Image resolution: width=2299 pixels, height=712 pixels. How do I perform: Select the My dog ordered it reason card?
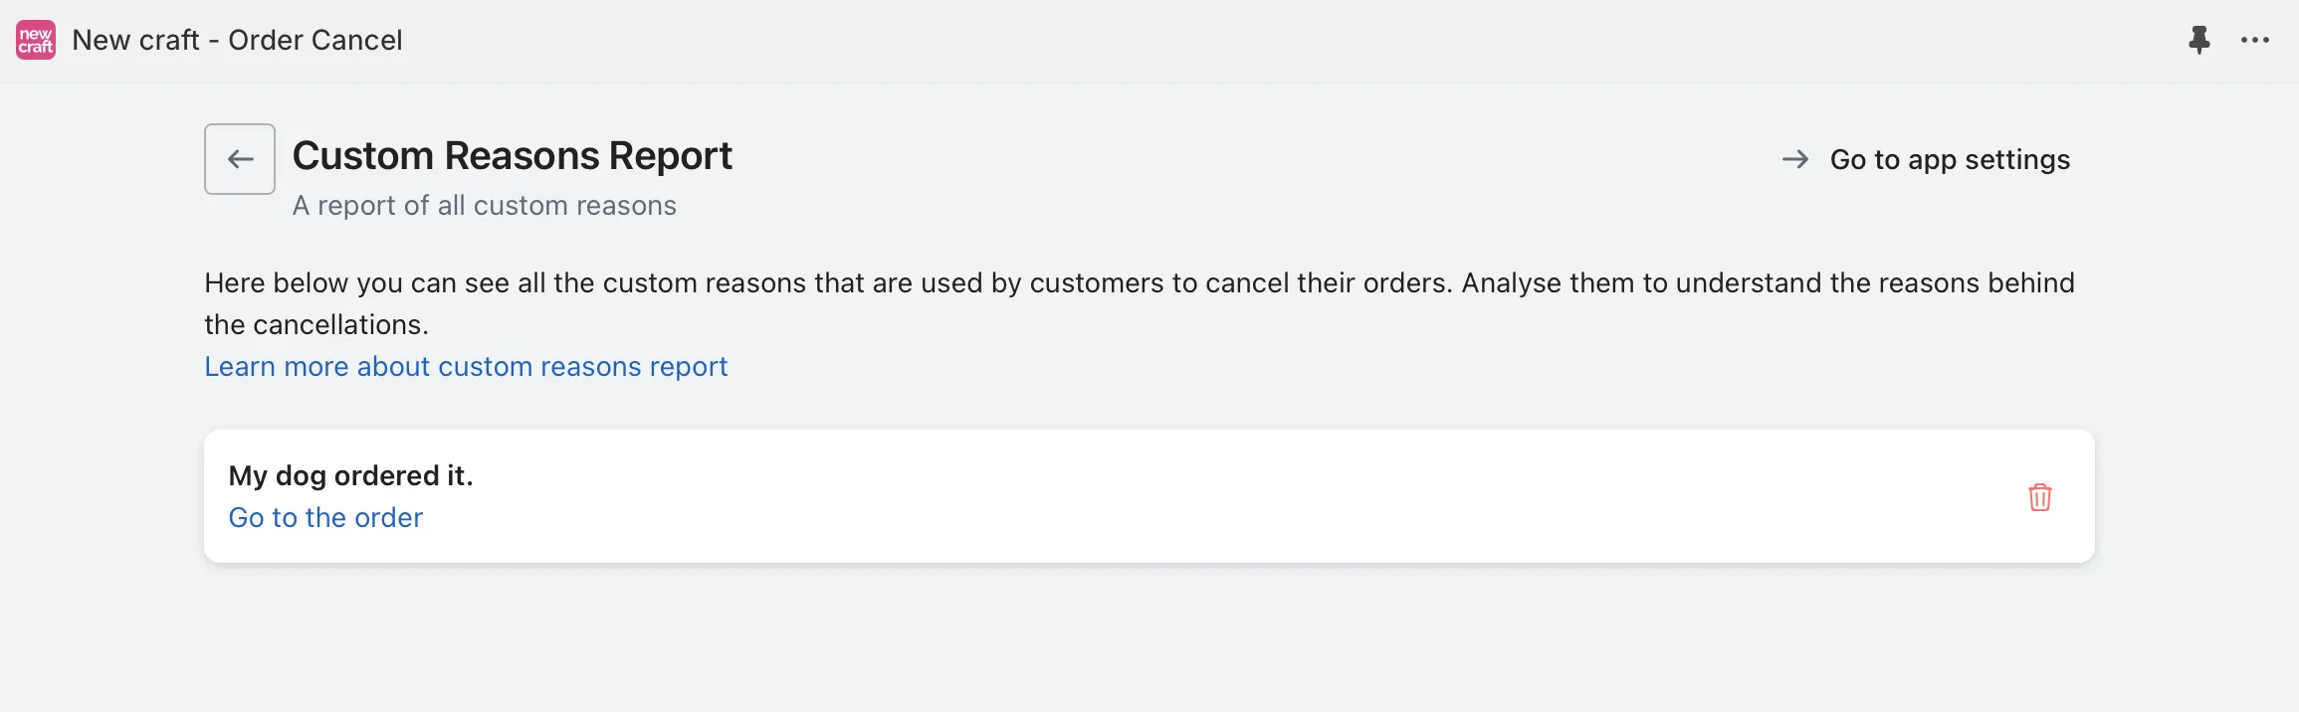pyautogui.click(x=1145, y=495)
